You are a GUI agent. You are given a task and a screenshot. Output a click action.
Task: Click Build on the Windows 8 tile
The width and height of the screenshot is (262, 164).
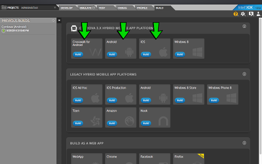[x=180, y=55]
